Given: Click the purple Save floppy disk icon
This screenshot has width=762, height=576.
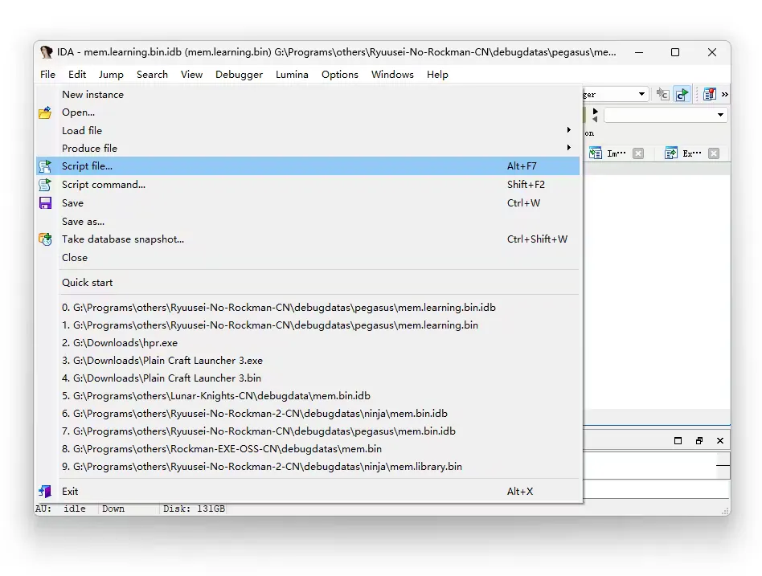Looking at the screenshot, I should pos(45,203).
